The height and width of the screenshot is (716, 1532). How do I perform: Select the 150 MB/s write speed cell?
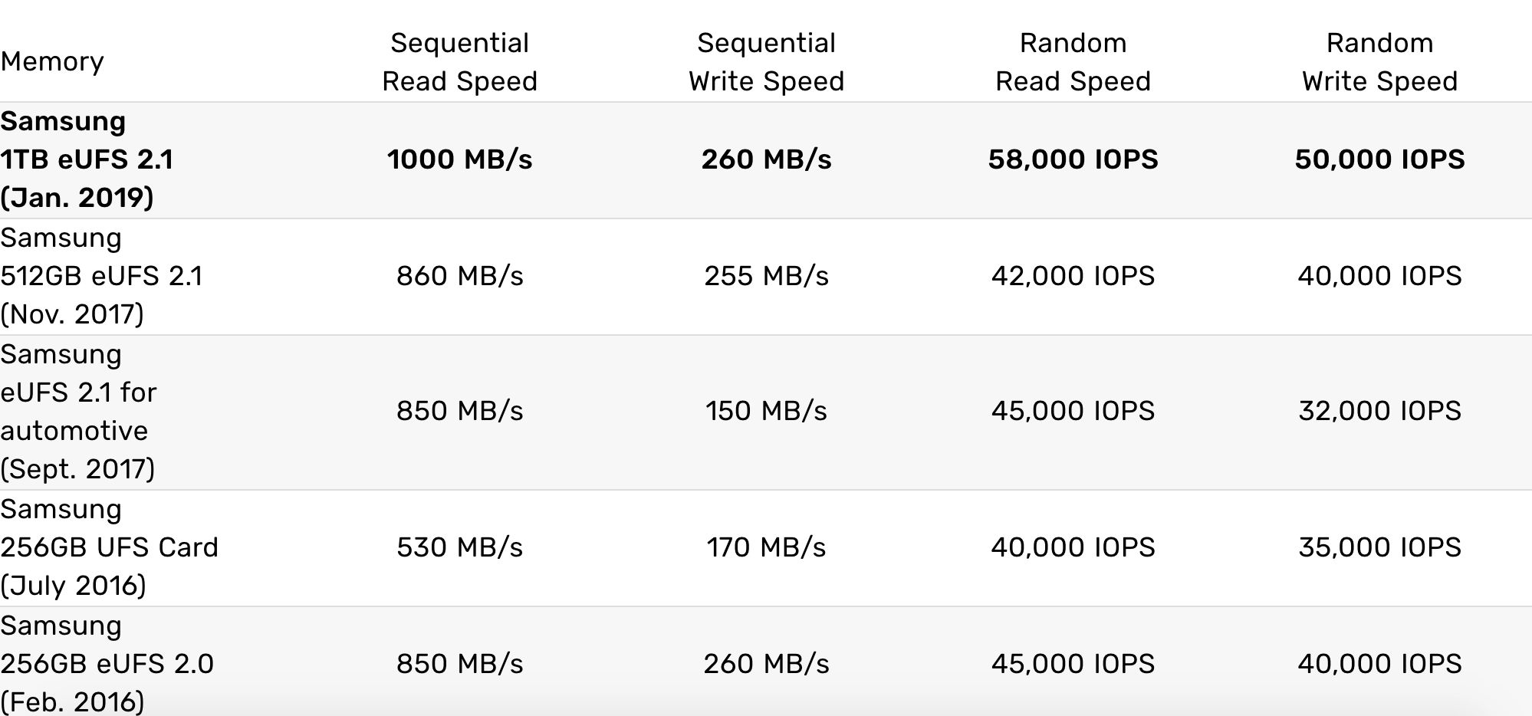(x=766, y=411)
